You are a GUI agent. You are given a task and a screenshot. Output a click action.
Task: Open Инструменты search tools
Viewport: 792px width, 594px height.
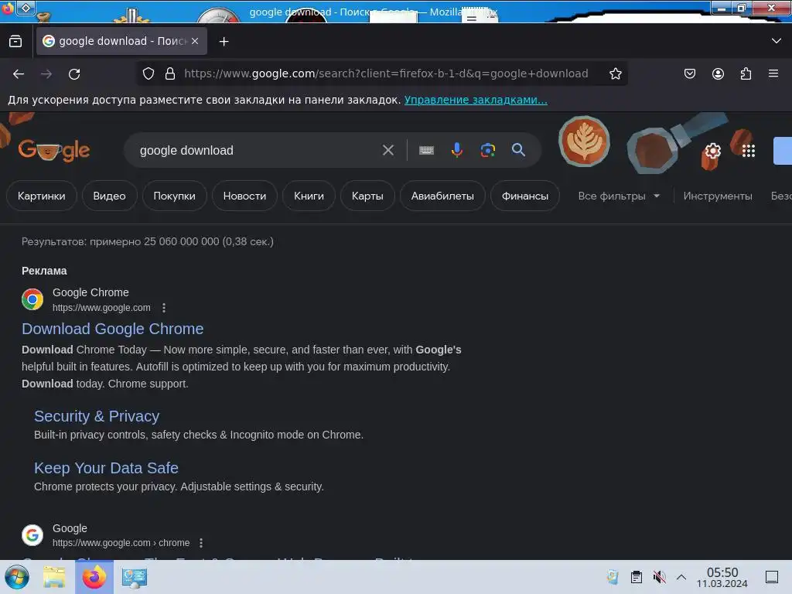(x=717, y=196)
